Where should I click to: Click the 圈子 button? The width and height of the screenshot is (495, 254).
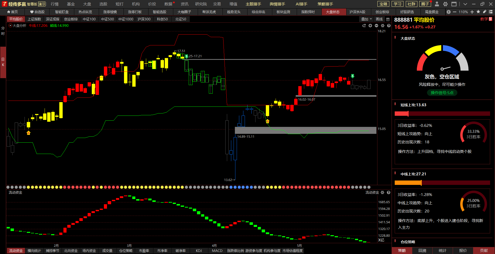425,4
